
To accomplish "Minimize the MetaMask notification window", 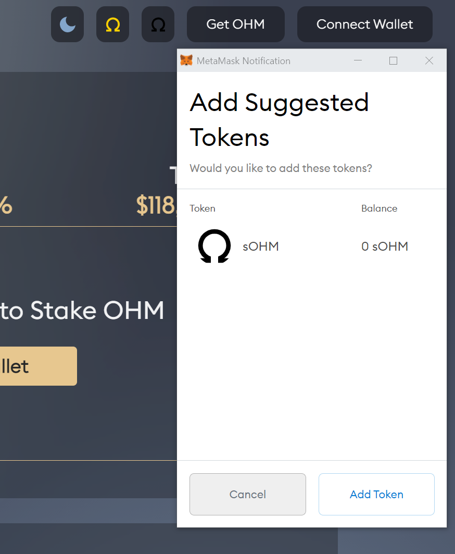I will 358,60.
